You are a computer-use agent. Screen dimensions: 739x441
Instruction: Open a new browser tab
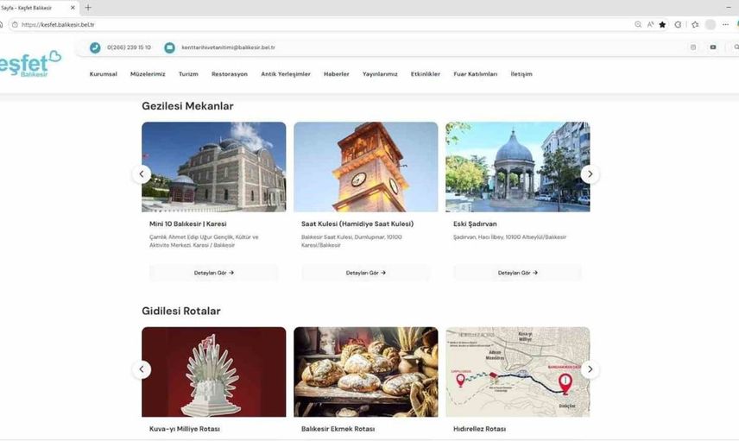pos(88,8)
